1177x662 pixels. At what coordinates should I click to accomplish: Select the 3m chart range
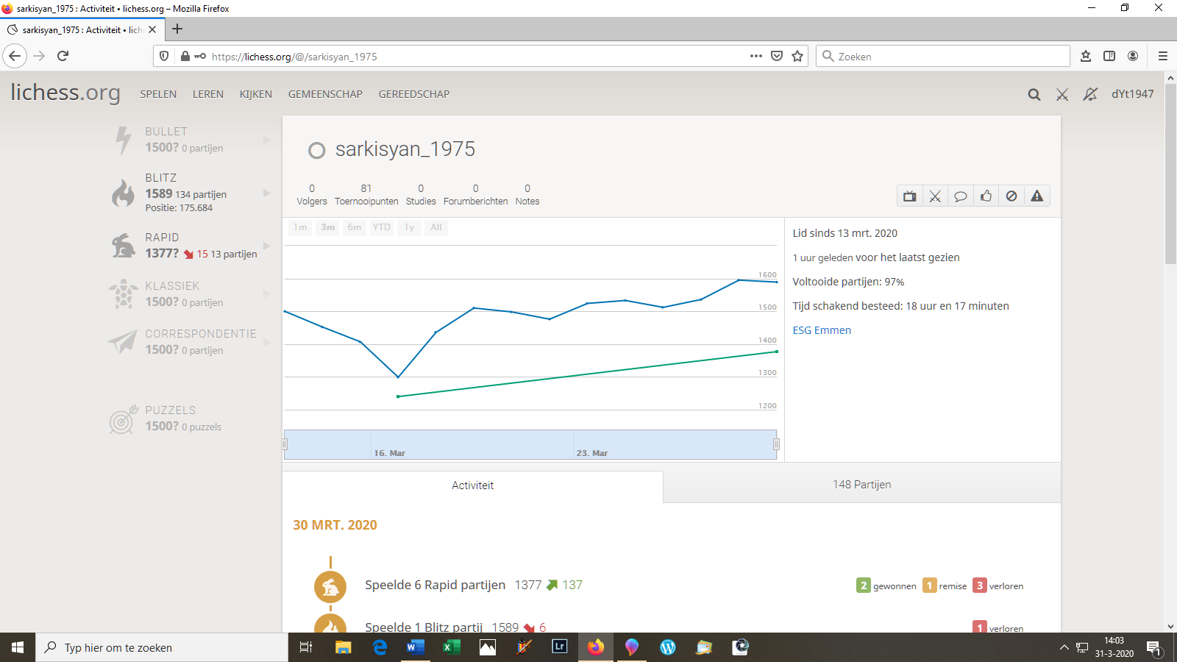[327, 227]
